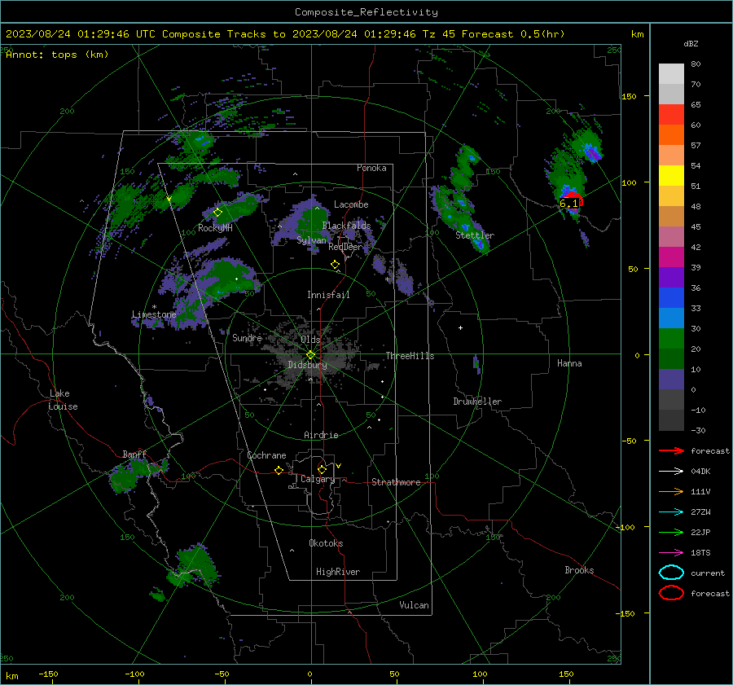This screenshot has height=685, width=733.
Task: Click the green 22JP arrow icon
Action: tap(671, 532)
